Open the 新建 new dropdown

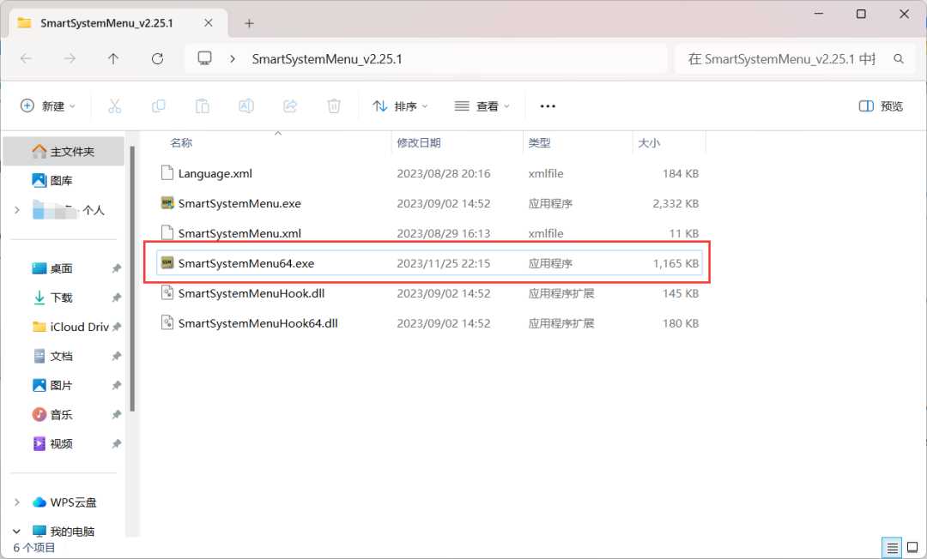click(x=48, y=106)
